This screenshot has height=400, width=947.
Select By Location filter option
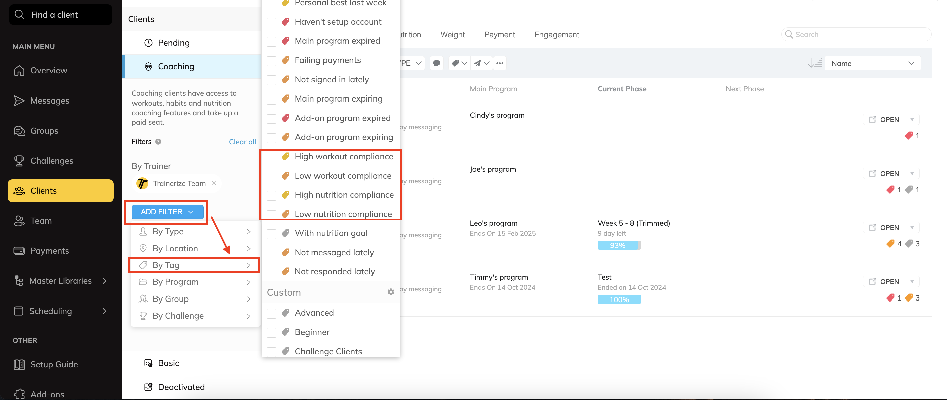195,248
